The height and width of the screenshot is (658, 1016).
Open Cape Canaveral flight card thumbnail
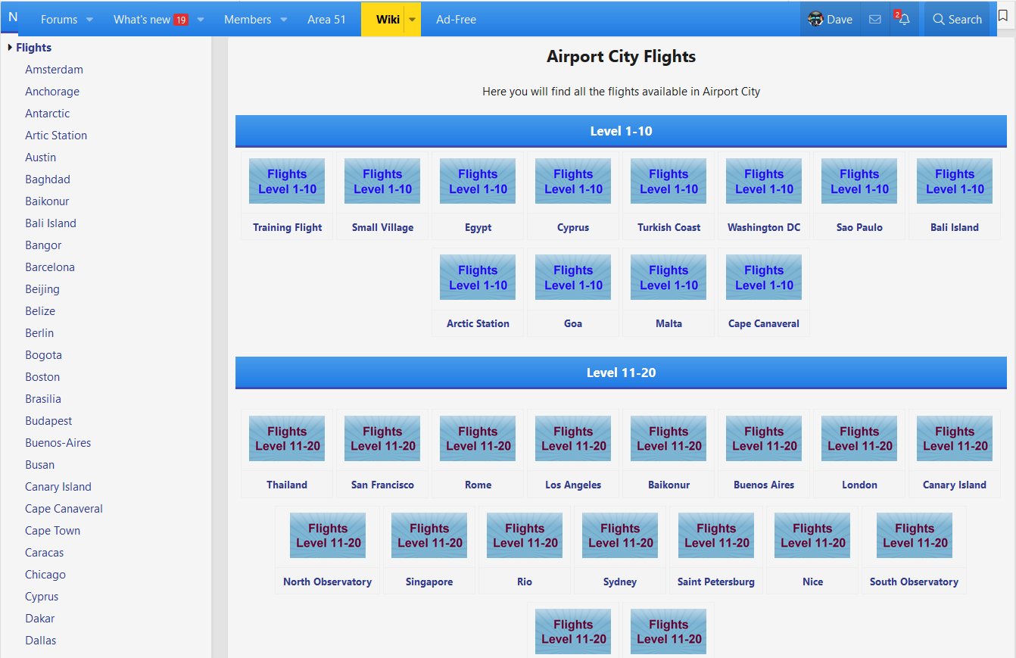pyautogui.click(x=764, y=277)
